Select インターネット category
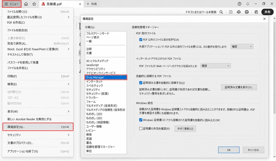 coord(94,82)
